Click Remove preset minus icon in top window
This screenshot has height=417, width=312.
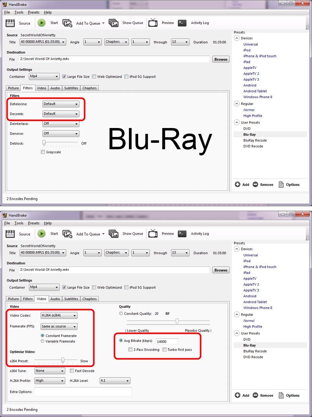point(255,184)
